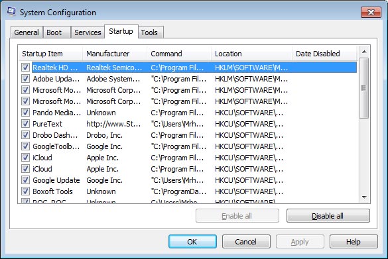The width and height of the screenshot is (388, 259).
Task: Disable the Pando Media startup checkbox
Action: pyautogui.click(x=25, y=113)
